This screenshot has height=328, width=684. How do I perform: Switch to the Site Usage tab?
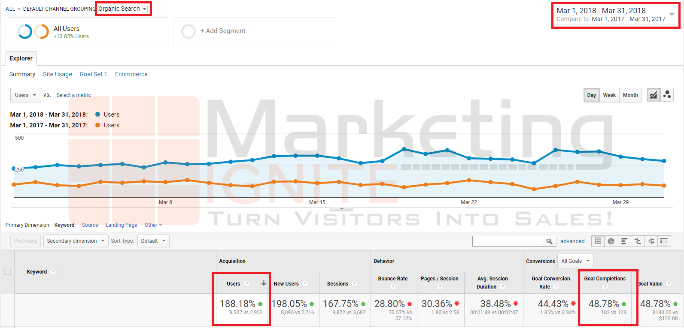pyautogui.click(x=58, y=74)
